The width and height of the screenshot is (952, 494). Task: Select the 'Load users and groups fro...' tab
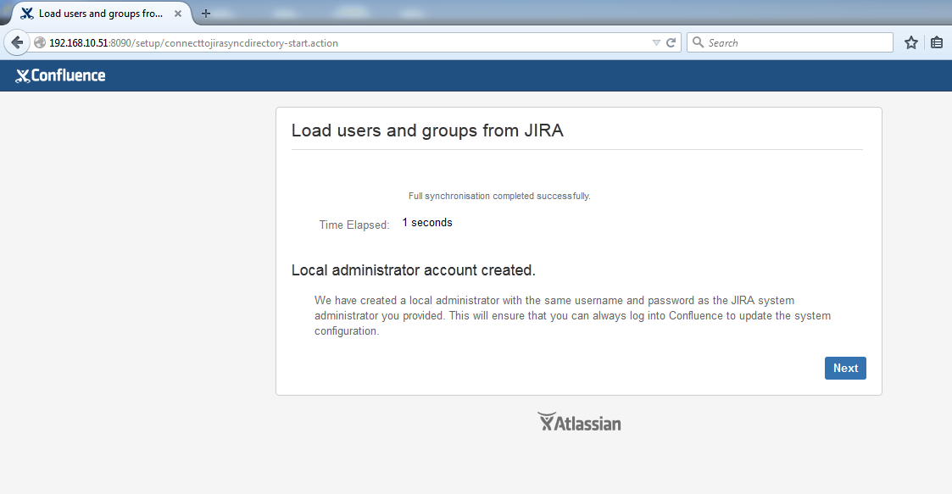click(100, 14)
